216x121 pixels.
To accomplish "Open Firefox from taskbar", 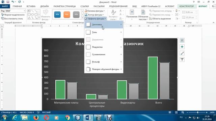I will pyautogui.click(x=36, y=118).
